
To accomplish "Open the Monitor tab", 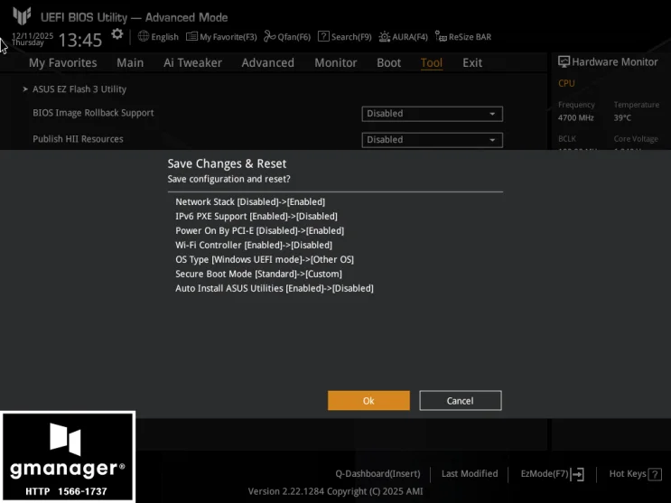I will click(336, 63).
